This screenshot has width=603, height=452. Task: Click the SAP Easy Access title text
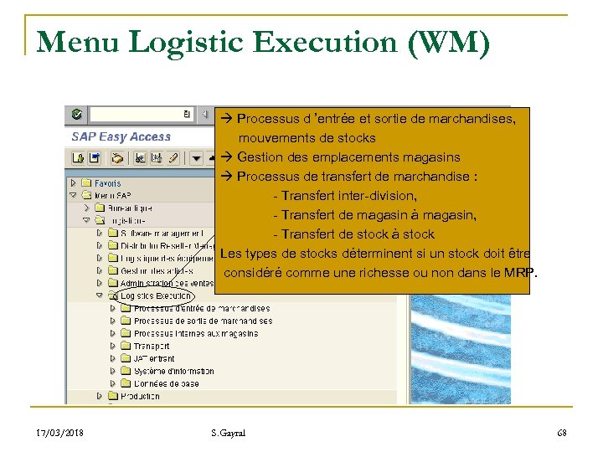[x=121, y=136]
